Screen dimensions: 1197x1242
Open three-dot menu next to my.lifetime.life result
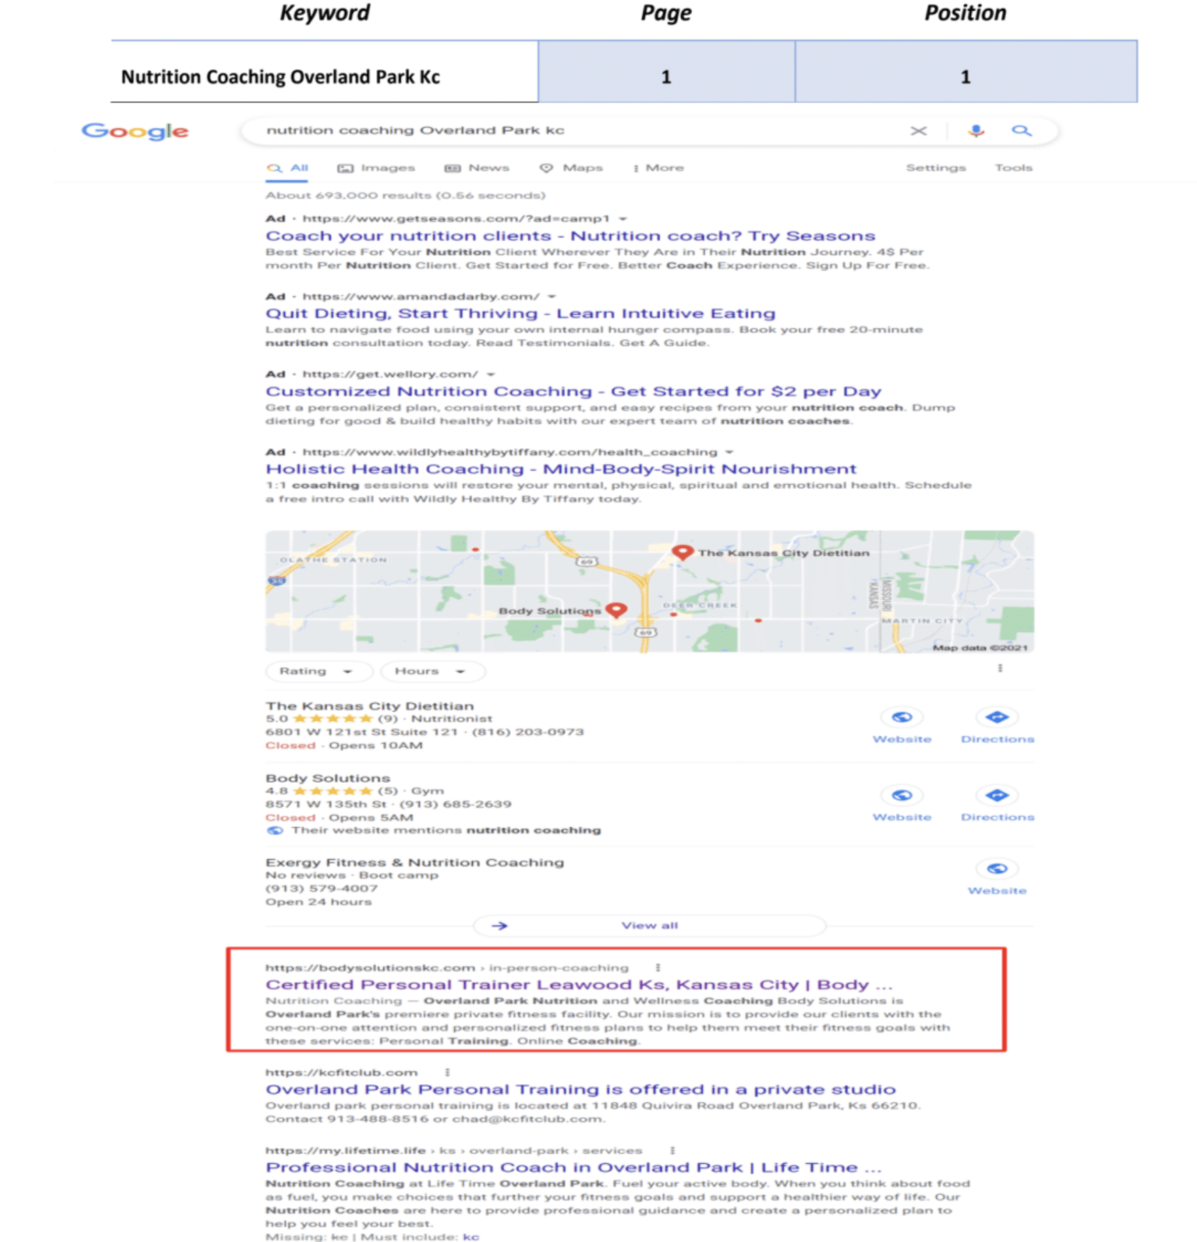pyautogui.click(x=672, y=1150)
